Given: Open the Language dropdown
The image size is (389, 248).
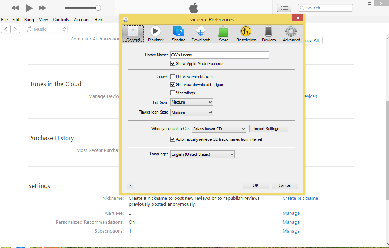Looking at the screenshot, I should point(202,154).
